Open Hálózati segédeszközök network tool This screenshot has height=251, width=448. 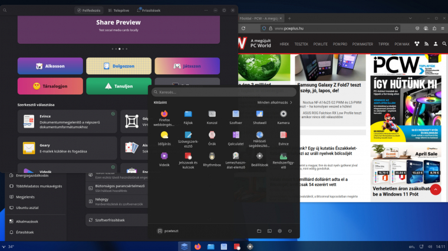pyautogui.click(x=259, y=139)
